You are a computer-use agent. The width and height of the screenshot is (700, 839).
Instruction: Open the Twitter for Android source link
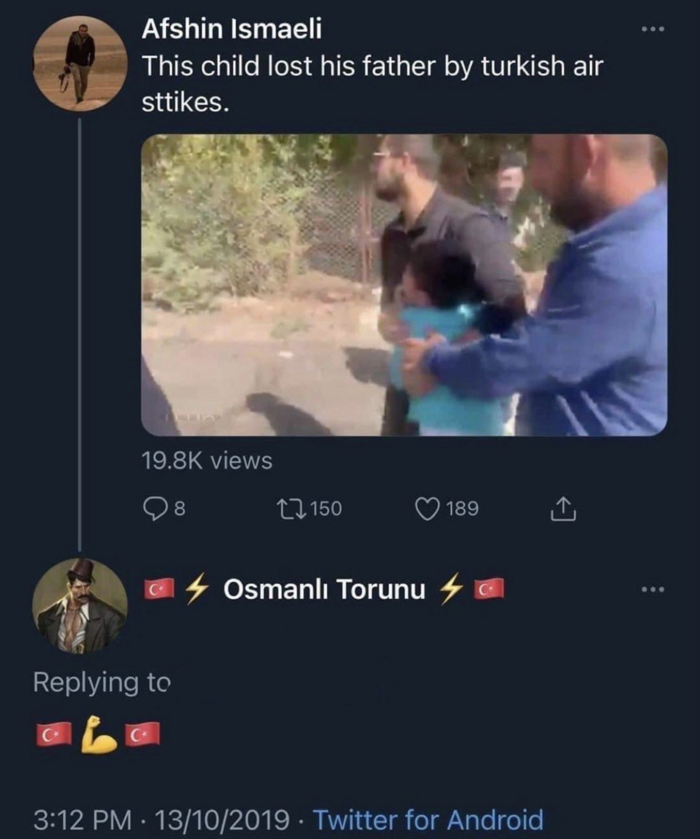[x=428, y=819]
